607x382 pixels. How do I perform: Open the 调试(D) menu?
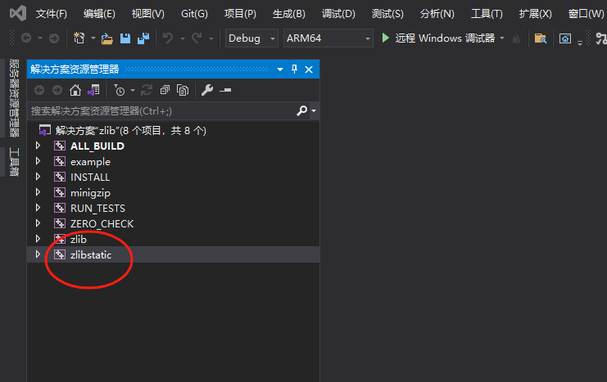pyautogui.click(x=338, y=14)
